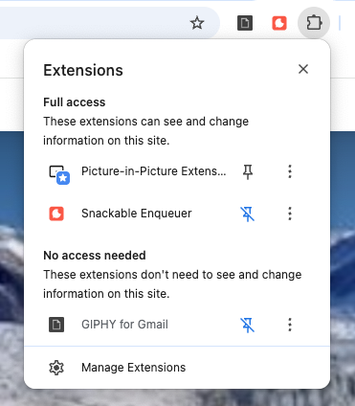Open the GIPHY for Gmail toolbar icon

coord(245,23)
